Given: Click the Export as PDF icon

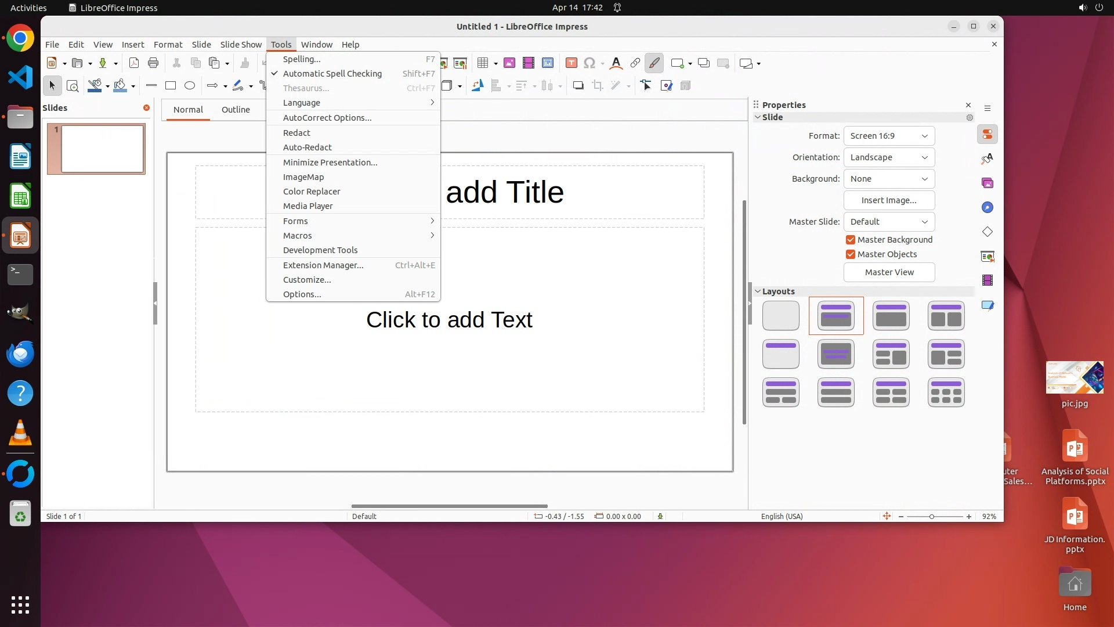Looking at the screenshot, I should 134,63.
